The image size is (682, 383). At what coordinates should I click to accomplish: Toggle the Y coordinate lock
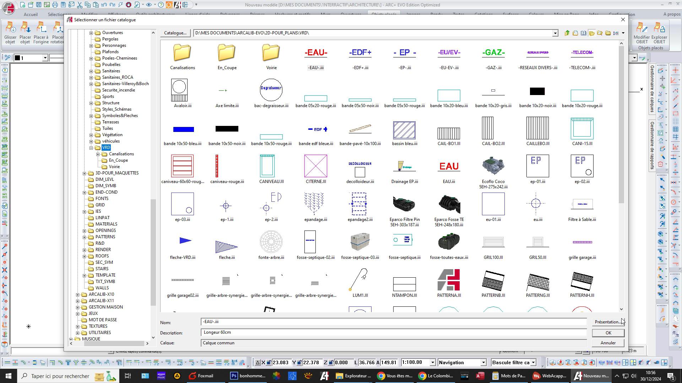[x=299, y=362]
